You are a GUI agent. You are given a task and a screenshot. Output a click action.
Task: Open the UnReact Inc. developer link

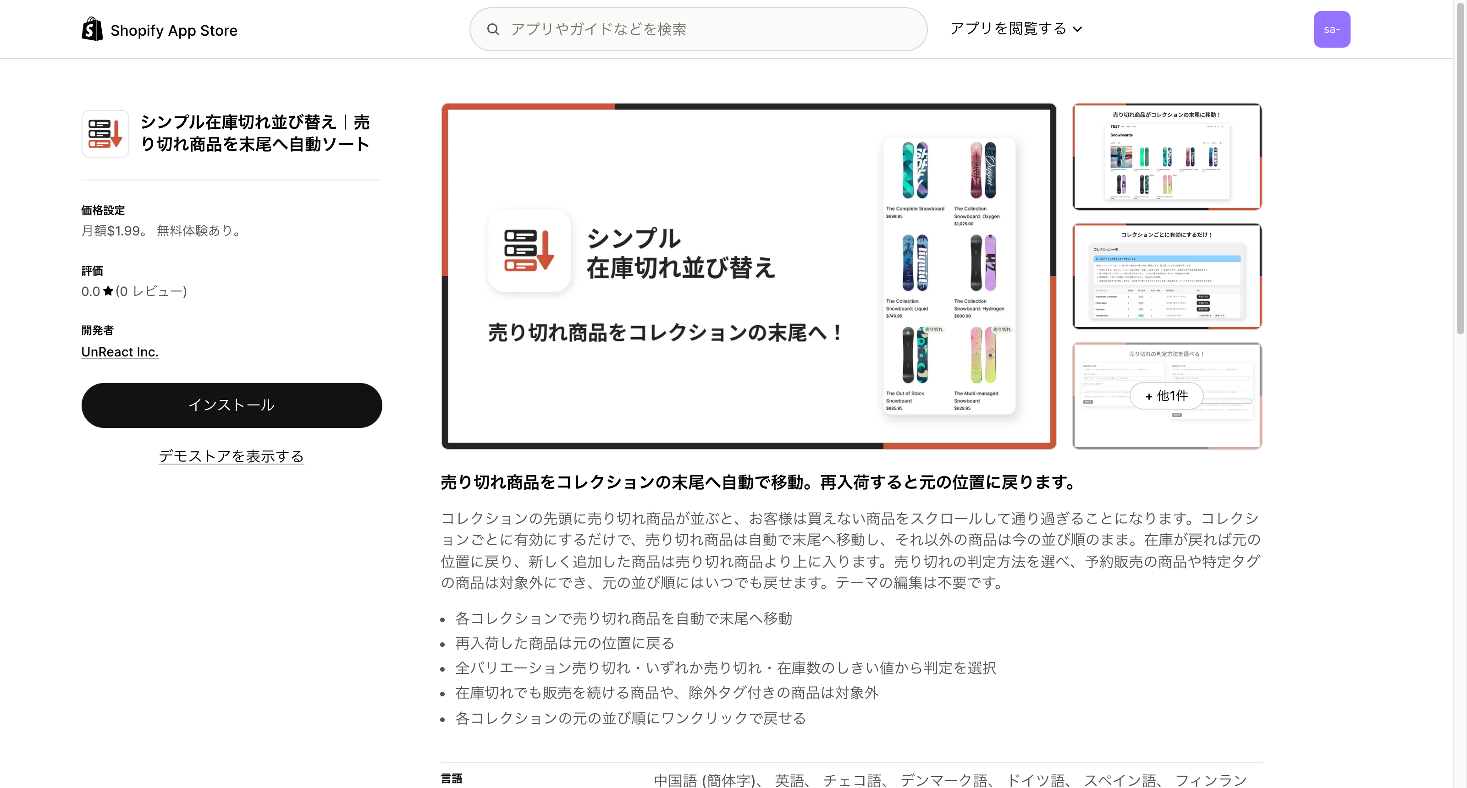point(120,352)
